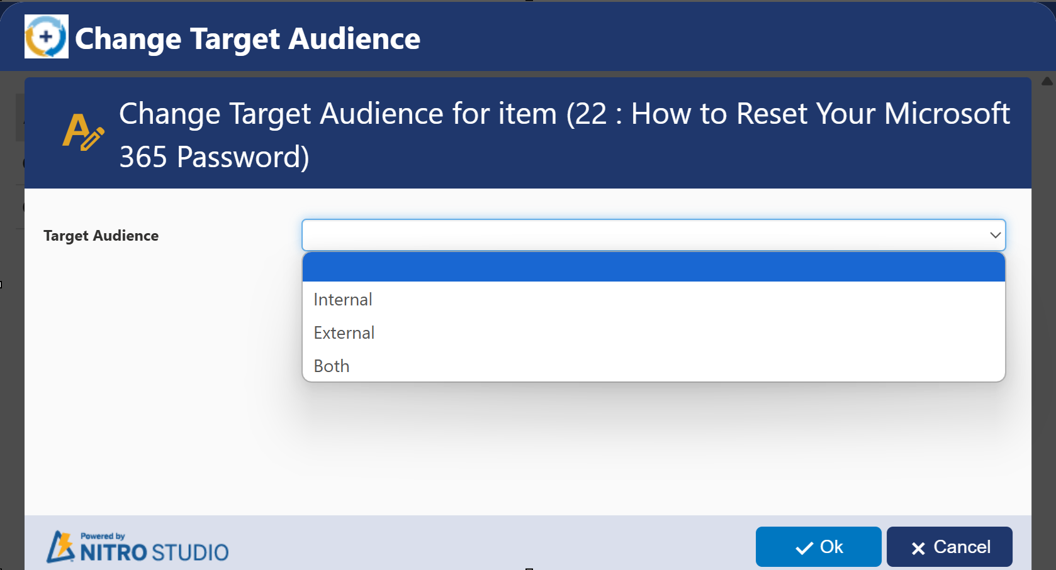Click the Powered by text in footer
The width and height of the screenshot is (1056, 570).
[103, 536]
